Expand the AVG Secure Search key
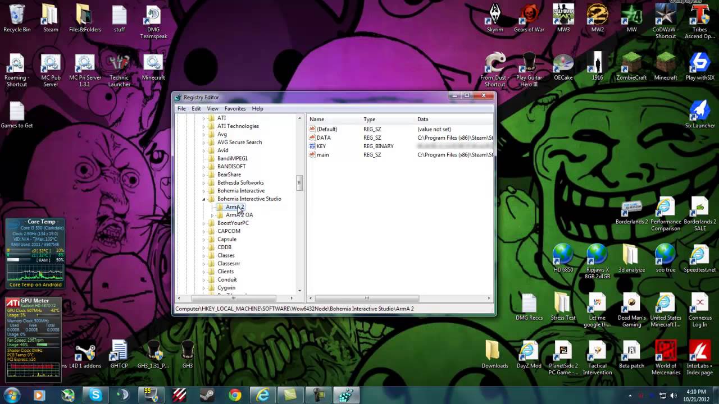Image resolution: width=719 pixels, height=404 pixels. (204, 143)
